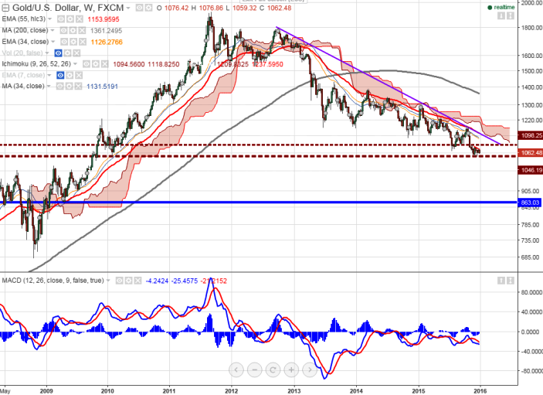Screen dimensions: 543x395
Task: Open Vol (20, false) settings gear
Action: click(x=67, y=53)
